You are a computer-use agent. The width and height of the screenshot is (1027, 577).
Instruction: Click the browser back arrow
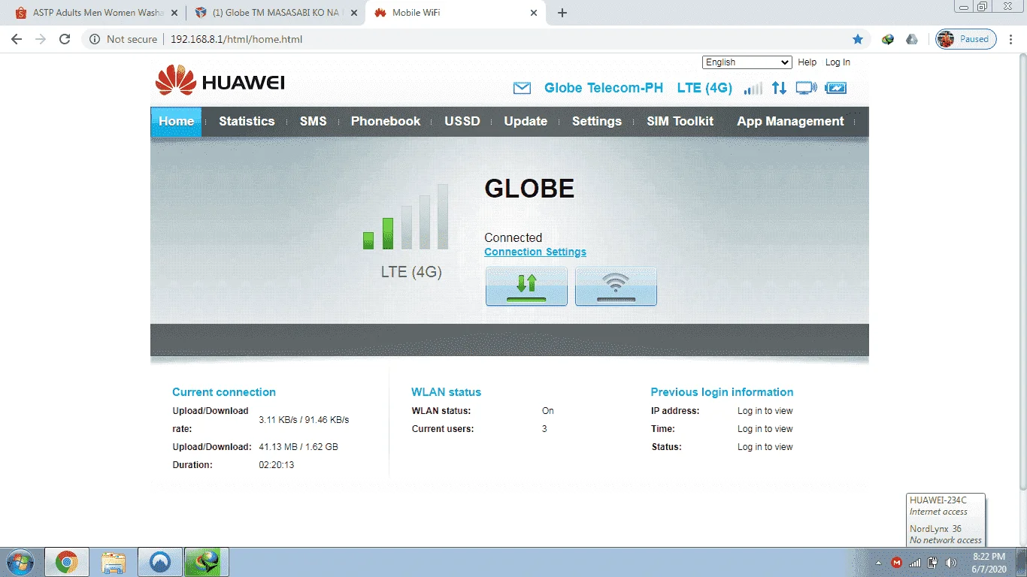(17, 39)
